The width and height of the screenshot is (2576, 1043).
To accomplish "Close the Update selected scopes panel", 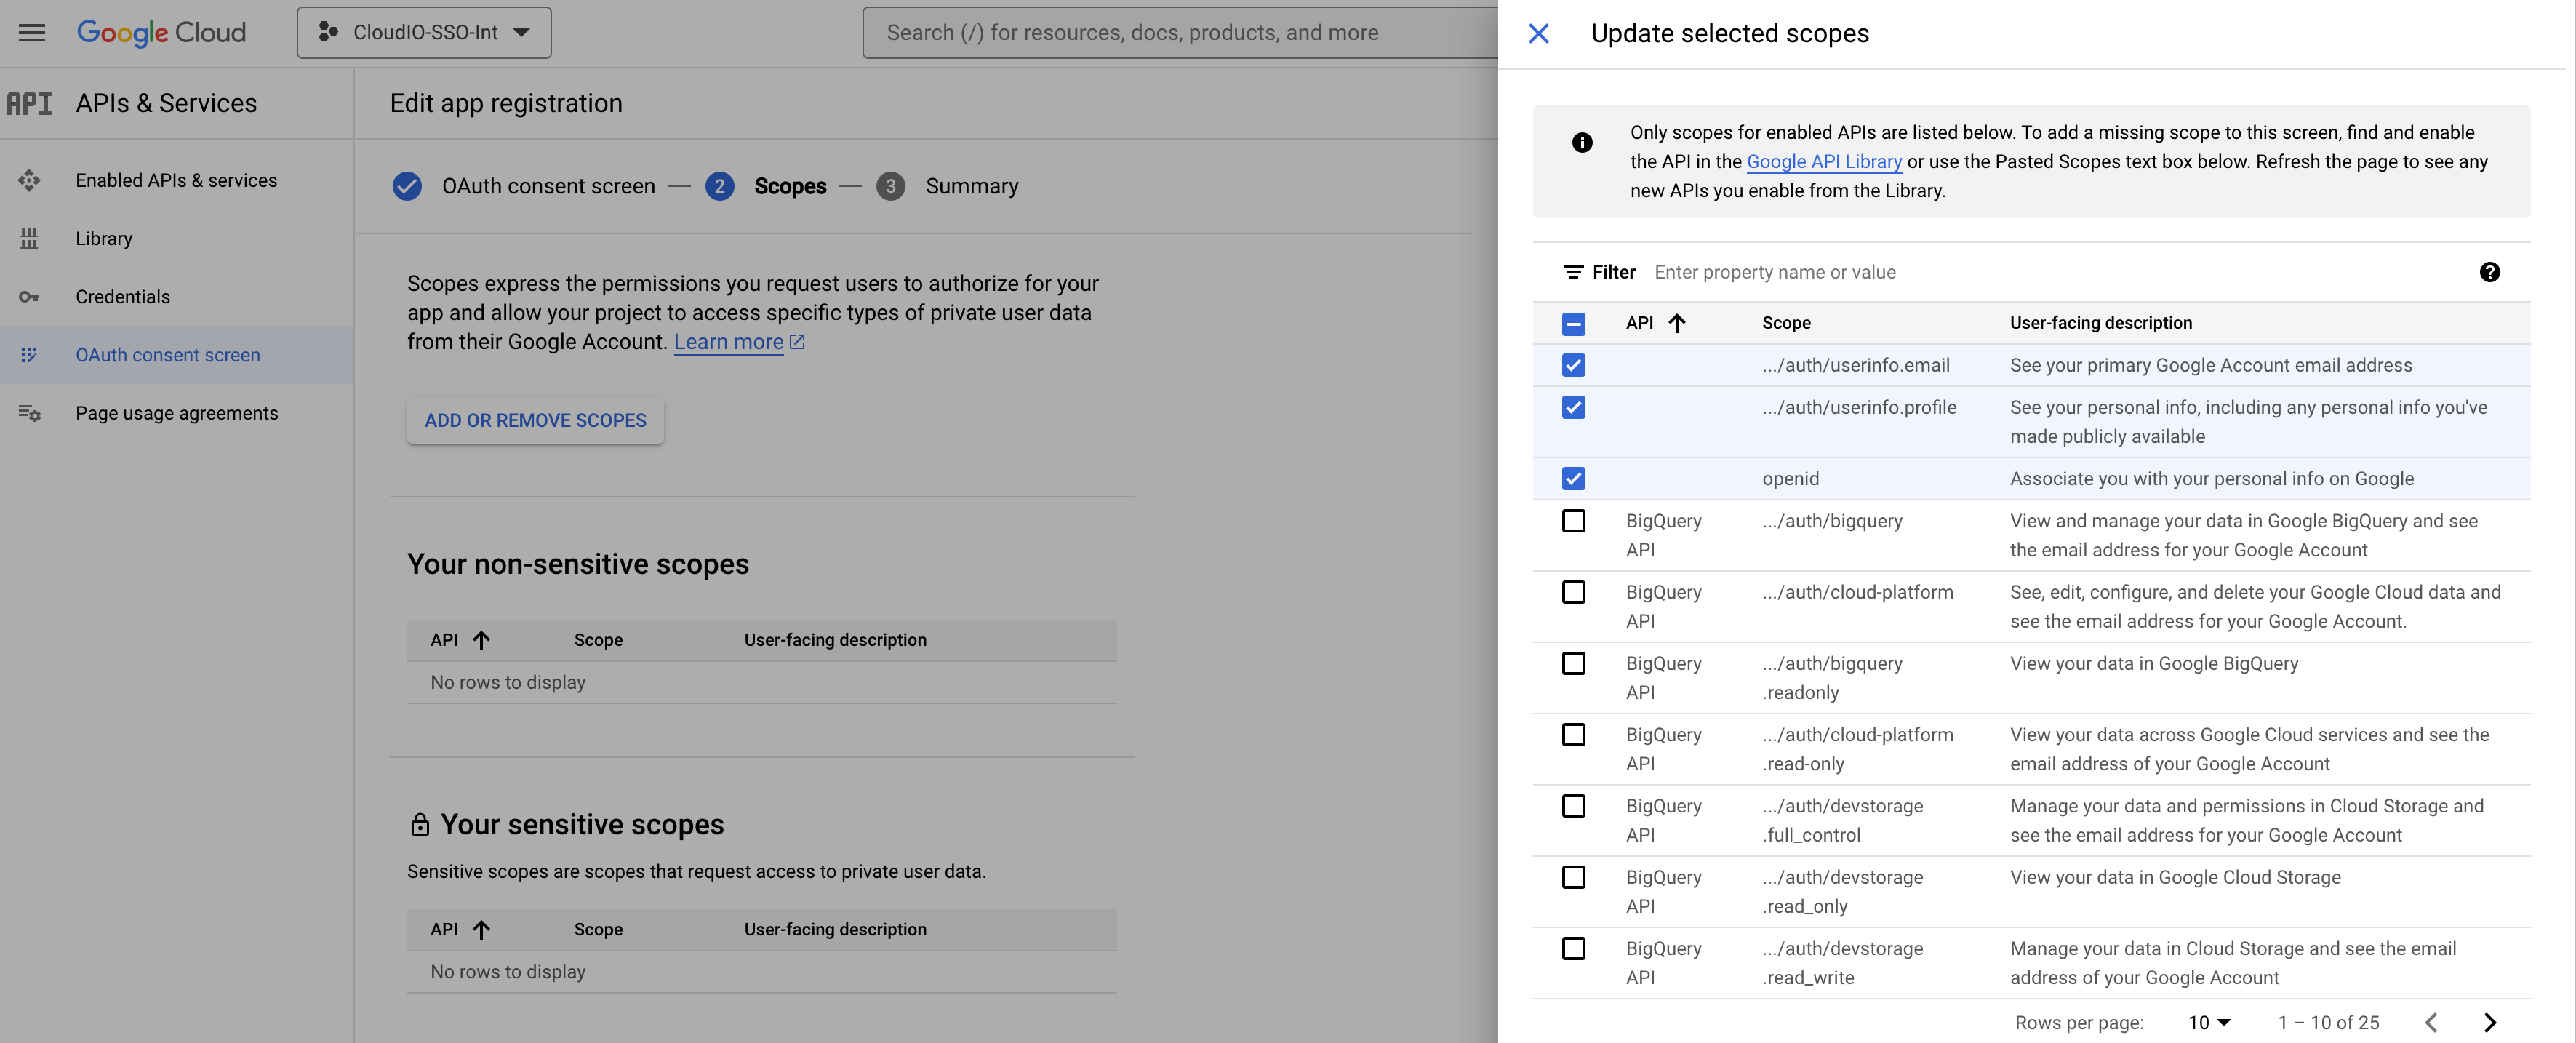I will tap(1539, 34).
